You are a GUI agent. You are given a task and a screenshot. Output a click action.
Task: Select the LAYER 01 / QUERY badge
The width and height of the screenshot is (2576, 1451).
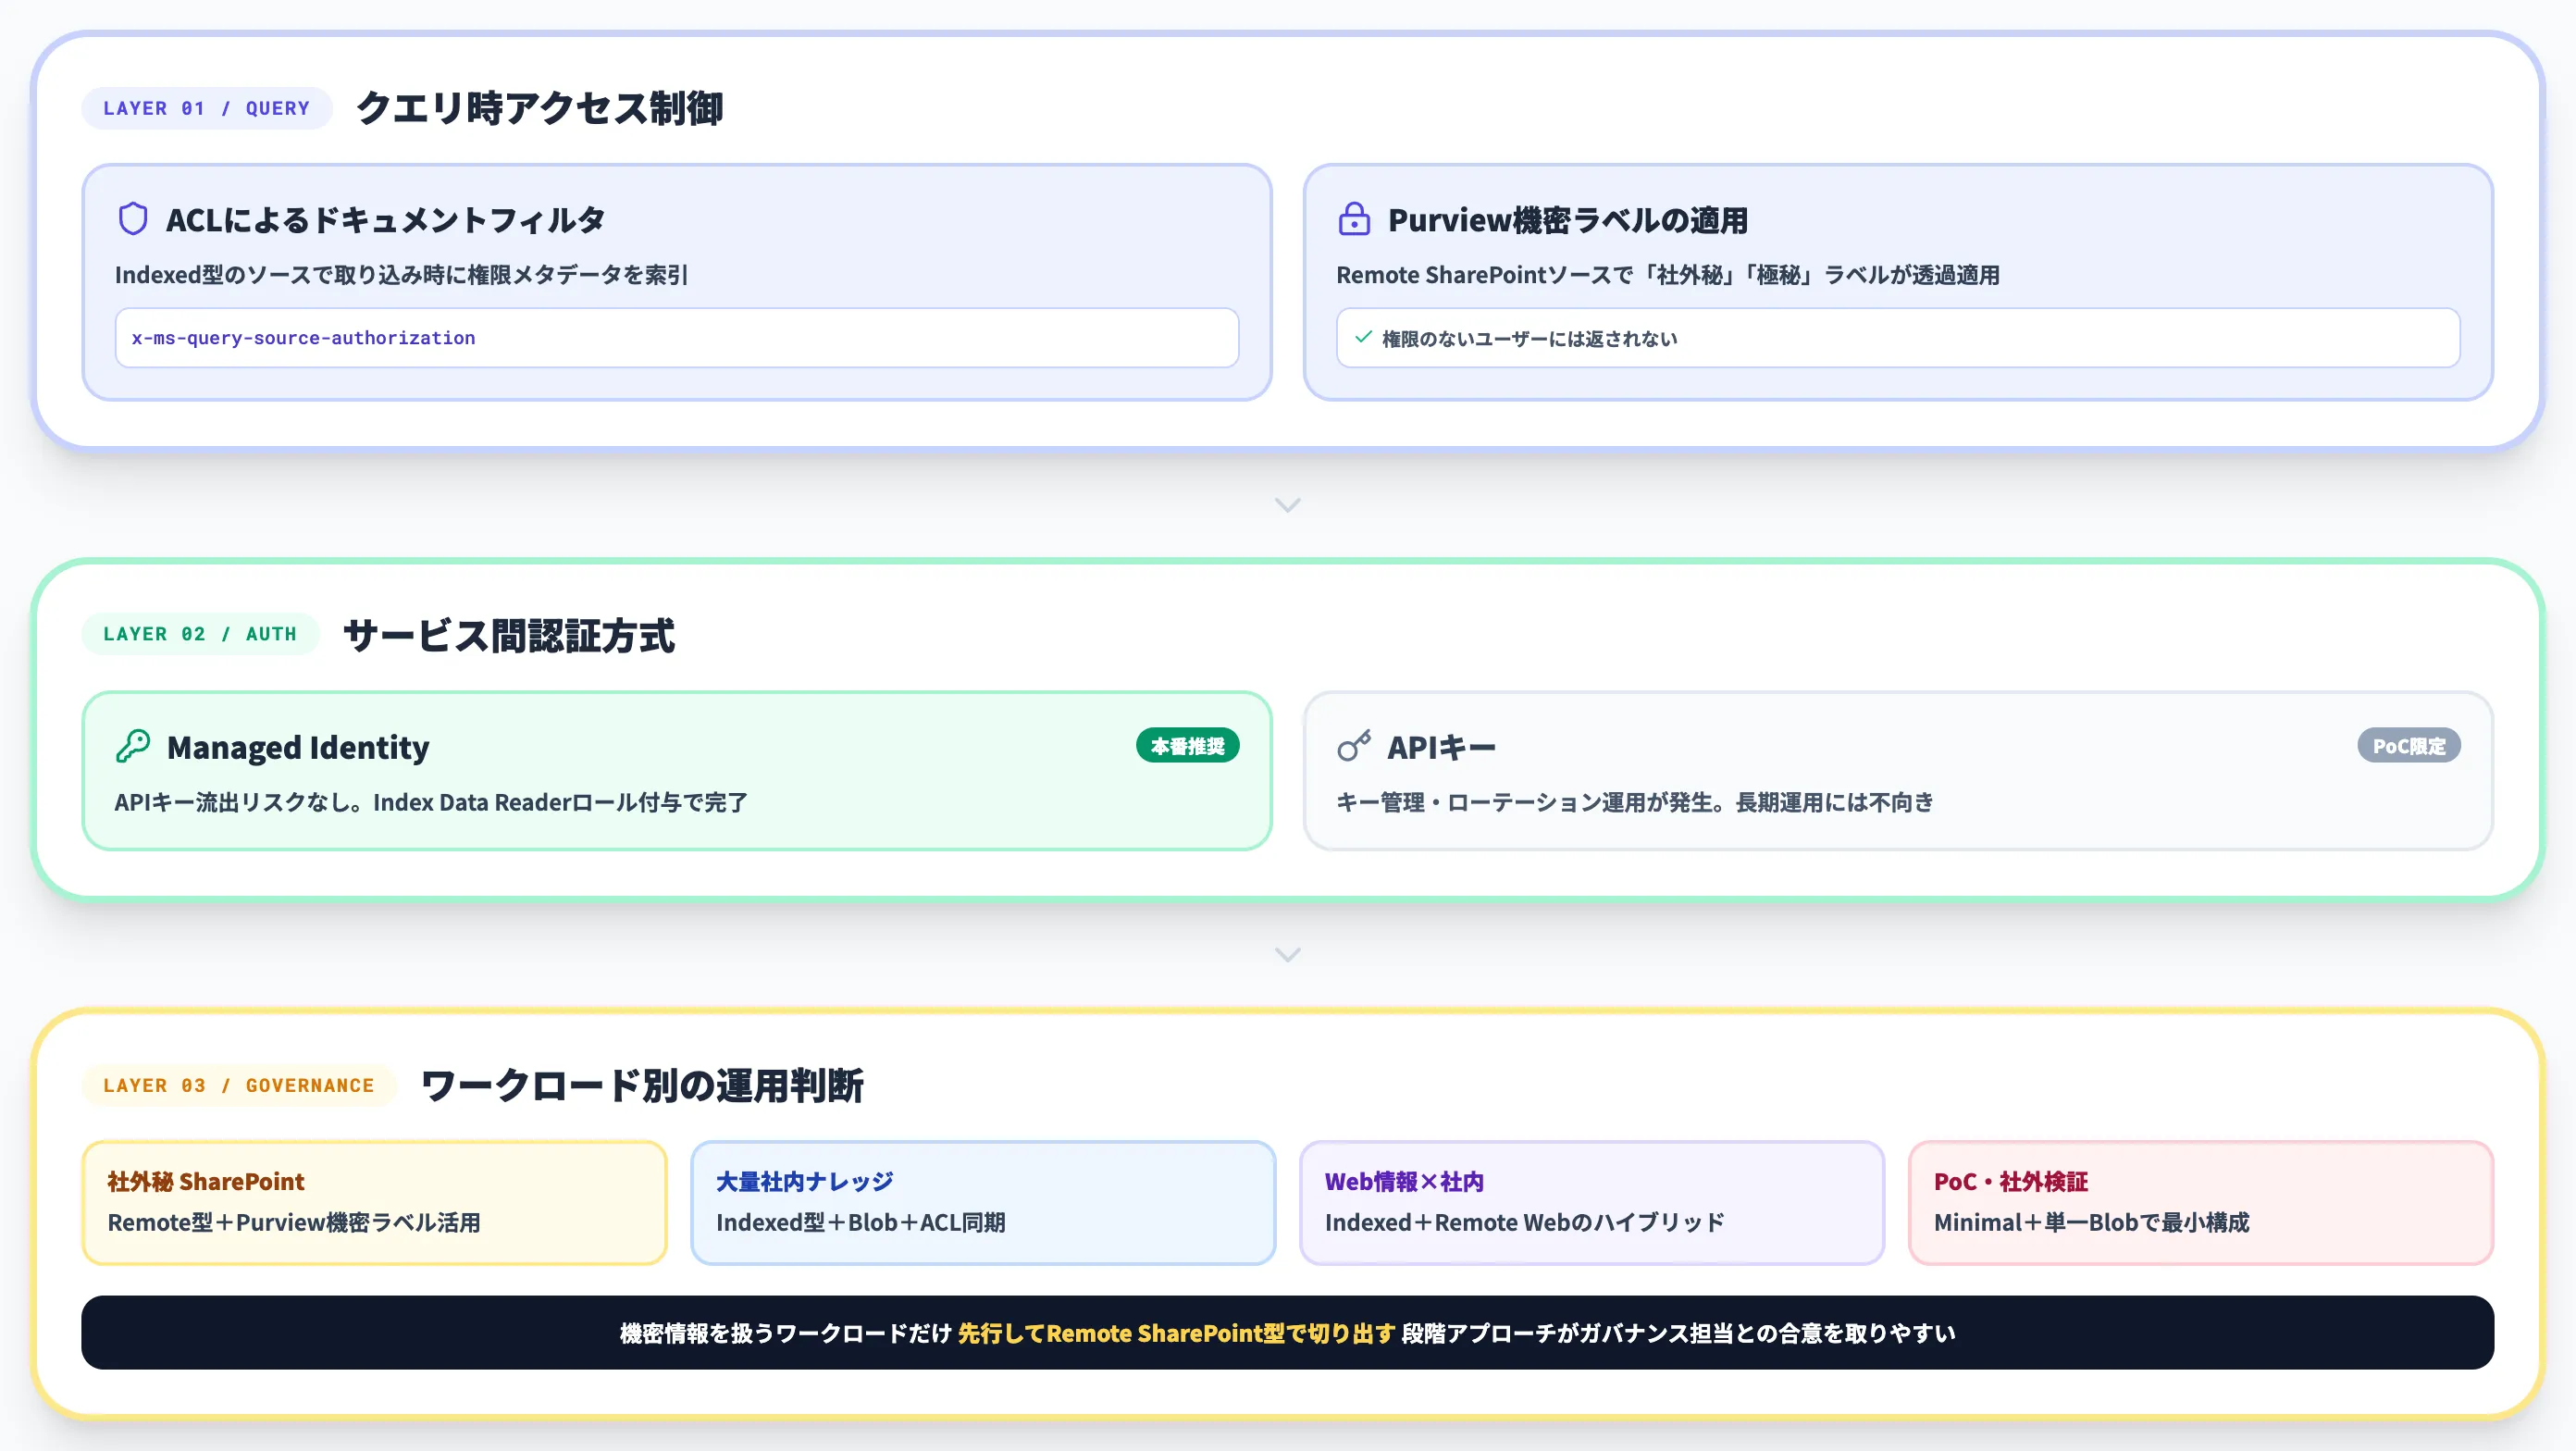(206, 108)
